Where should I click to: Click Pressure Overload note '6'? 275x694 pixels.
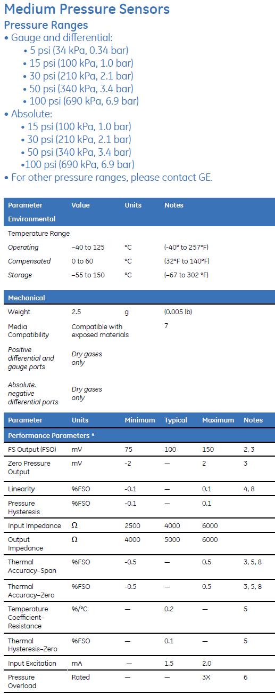pos(246,677)
